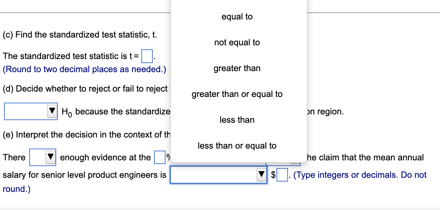Viewport: 440px width, 210px height.
Task: Select "greater than" option
Action: (236, 68)
